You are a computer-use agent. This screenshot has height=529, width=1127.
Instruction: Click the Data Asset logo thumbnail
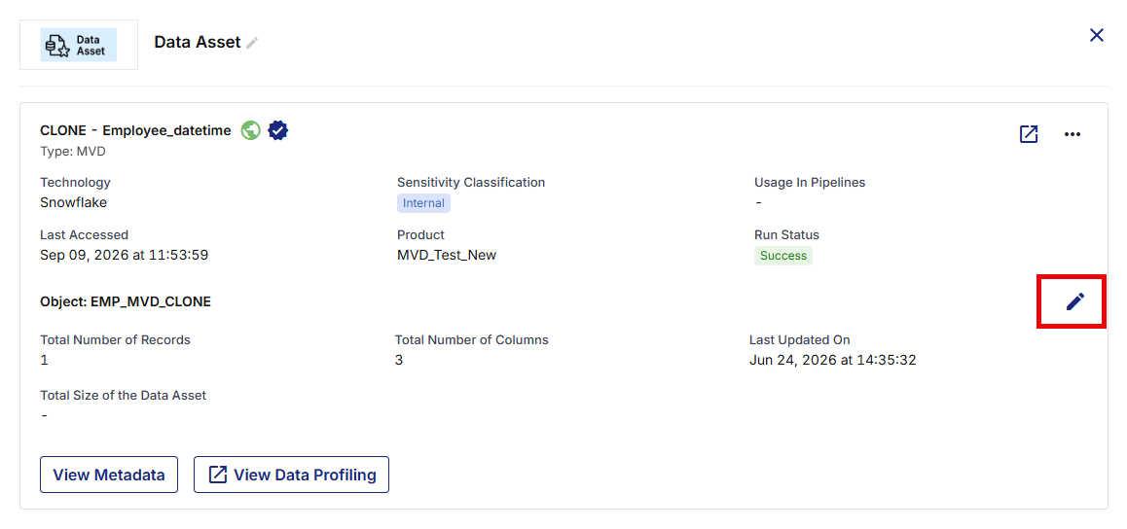[78, 45]
